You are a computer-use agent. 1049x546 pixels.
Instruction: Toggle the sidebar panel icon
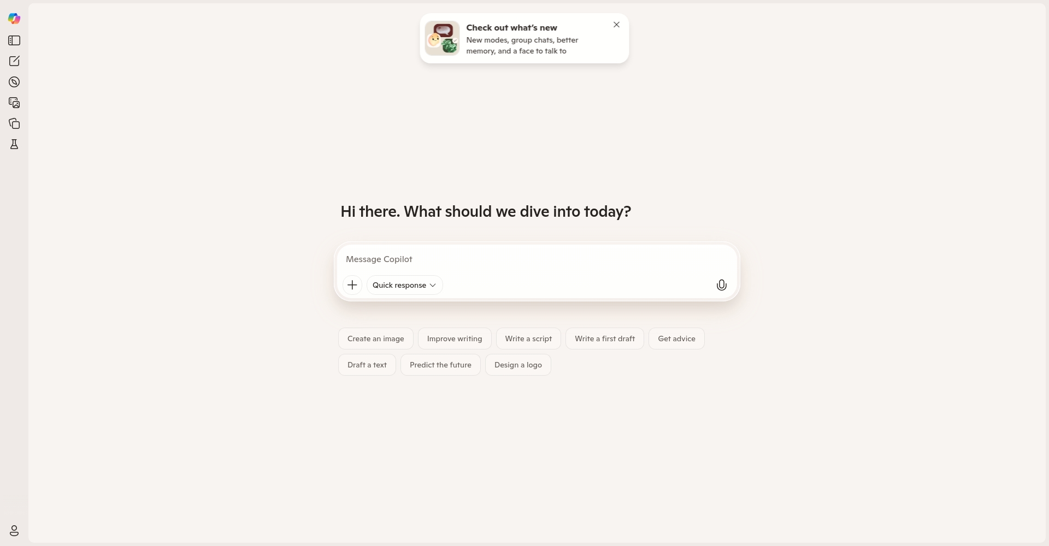coord(14,40)
